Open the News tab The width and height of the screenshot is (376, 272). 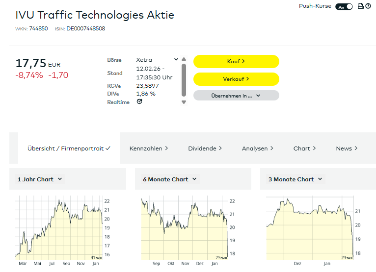(x=347, y=148)
